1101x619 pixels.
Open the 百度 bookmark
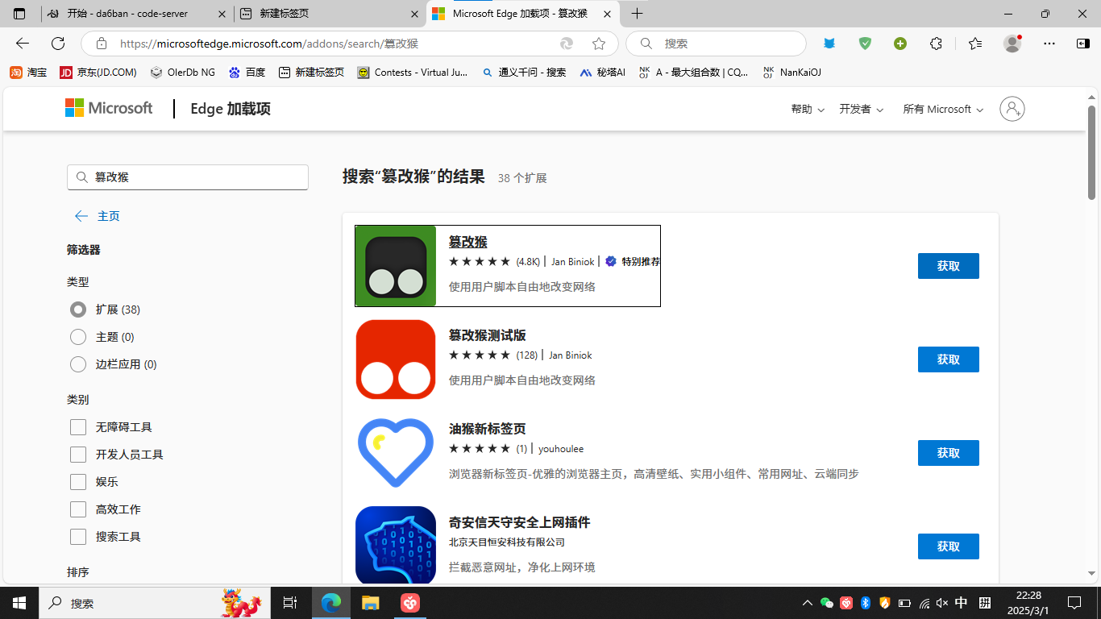tap(247, 73)
